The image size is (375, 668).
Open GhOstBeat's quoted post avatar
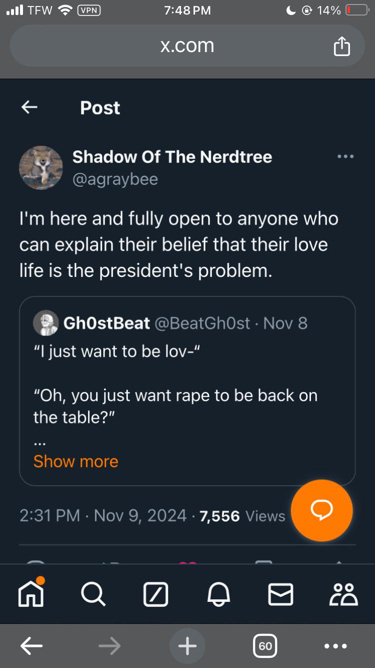point(46,323)
